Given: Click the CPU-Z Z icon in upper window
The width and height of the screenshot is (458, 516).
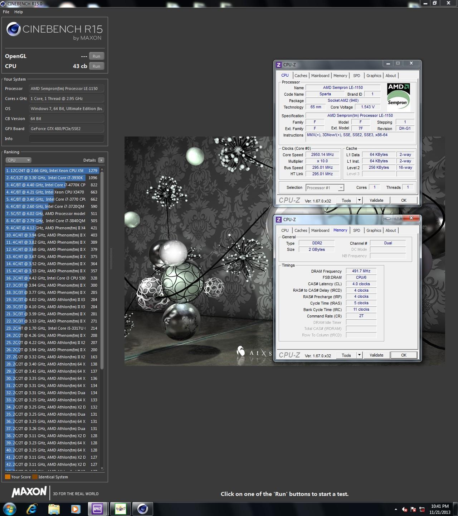Looking at the screenshot, I should [279, 65].
